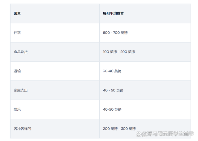
Task: Select the 运输 row label
Action: tap(17, 71)
